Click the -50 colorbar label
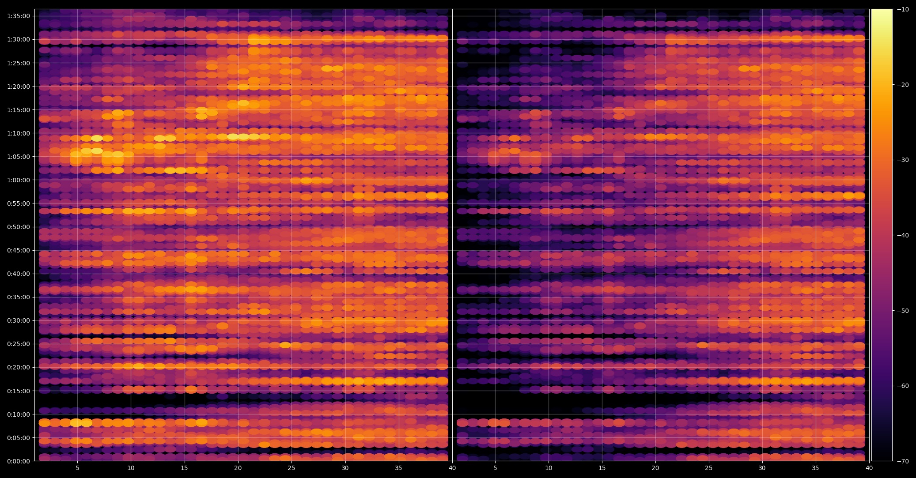Screen dimensions: 916x478 pyautogui.click(x=904, y=311)
